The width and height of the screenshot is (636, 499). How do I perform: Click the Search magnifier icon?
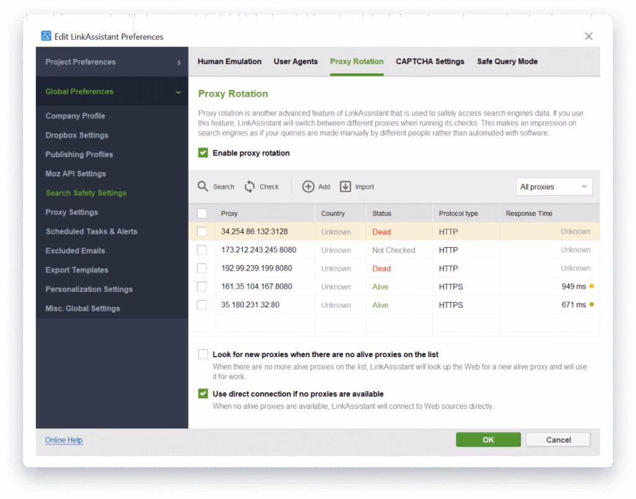[203, 186]
